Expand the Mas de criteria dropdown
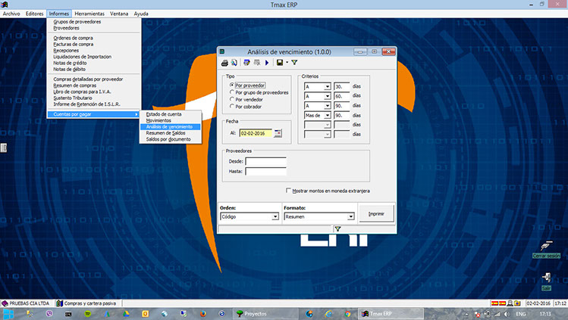568x320 pixels. pos(328,115)
